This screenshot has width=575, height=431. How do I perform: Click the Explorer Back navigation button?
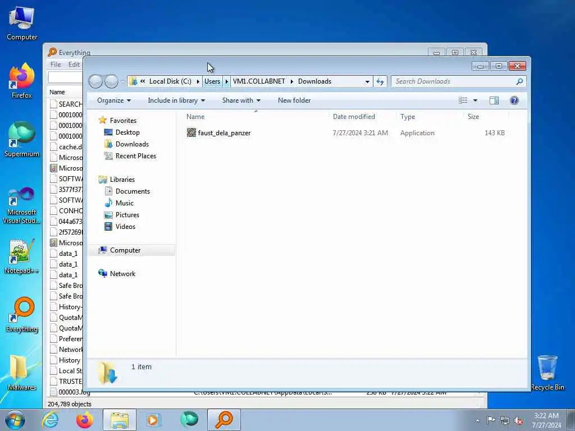[95, 81]
